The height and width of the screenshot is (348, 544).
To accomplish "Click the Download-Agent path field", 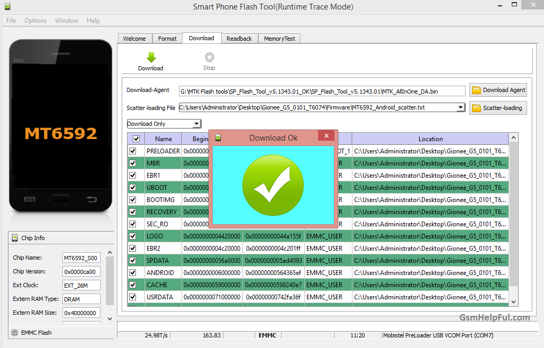I will (322, 91).
